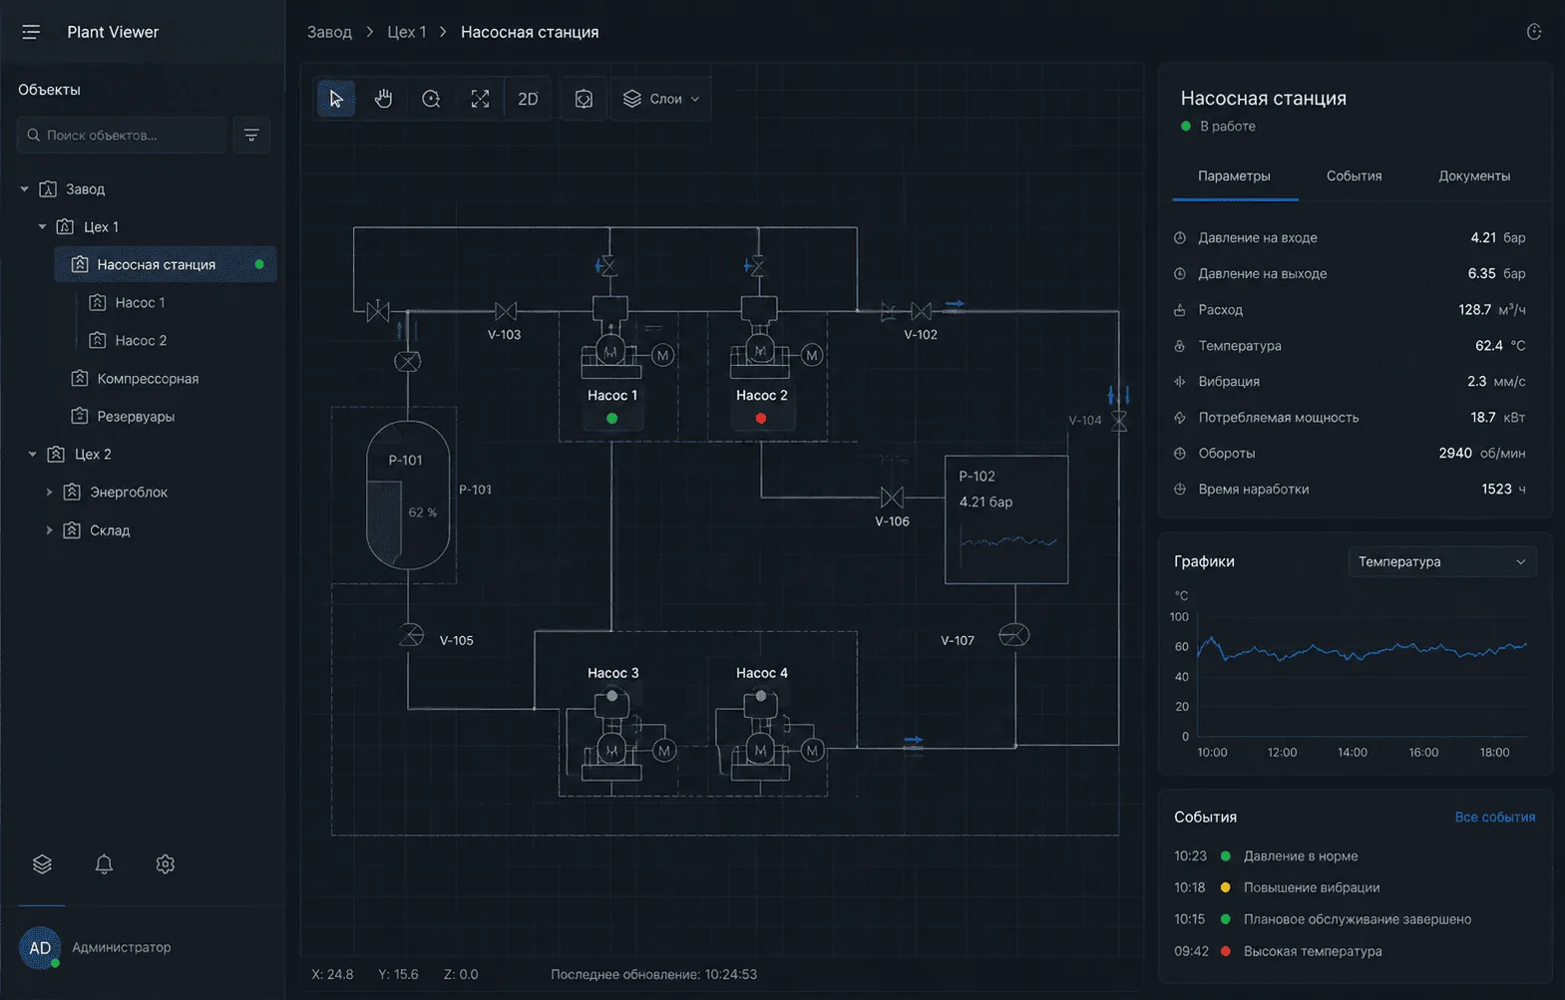The height and width of the screenshot is (1000, 1565).
Task: Switch to the Параметры tab
Action: coord(1234,176)
